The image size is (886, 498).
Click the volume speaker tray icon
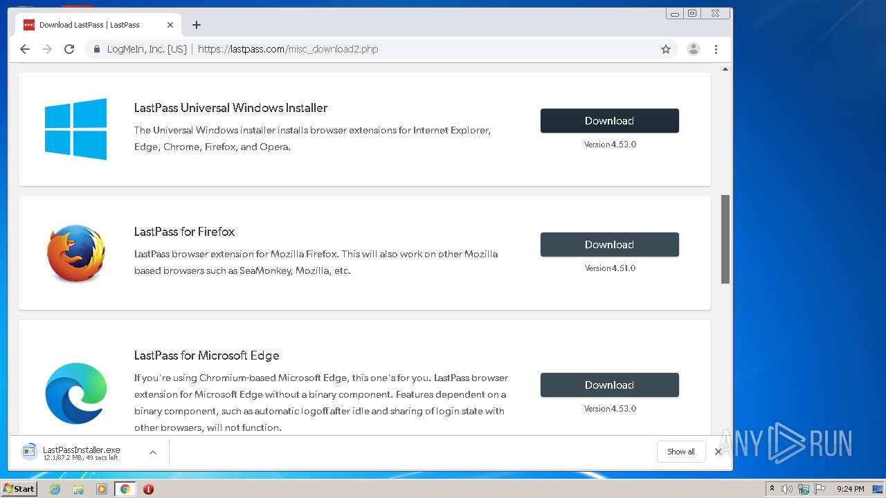(x=787, y=489)
